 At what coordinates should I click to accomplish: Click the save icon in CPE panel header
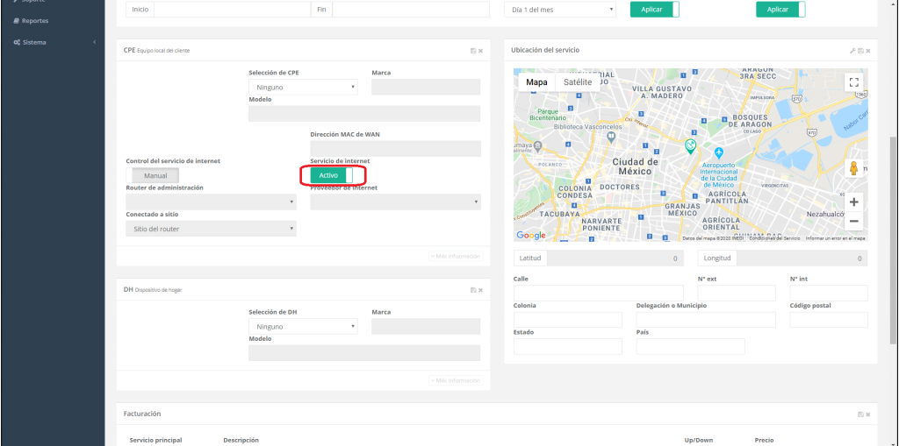(473, 51)
